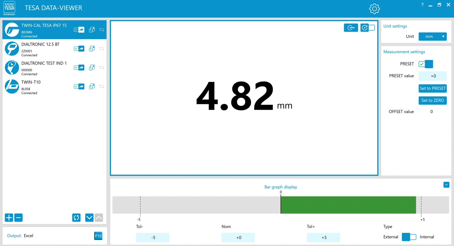Open settings via the gear icon

[374, 9]
